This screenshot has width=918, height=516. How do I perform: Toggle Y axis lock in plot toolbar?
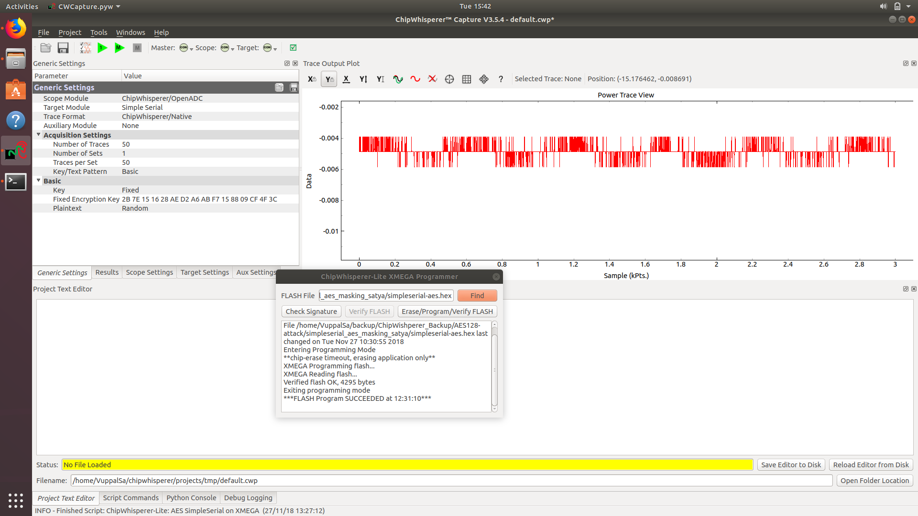pyautogui.click(x=329, y=79)
